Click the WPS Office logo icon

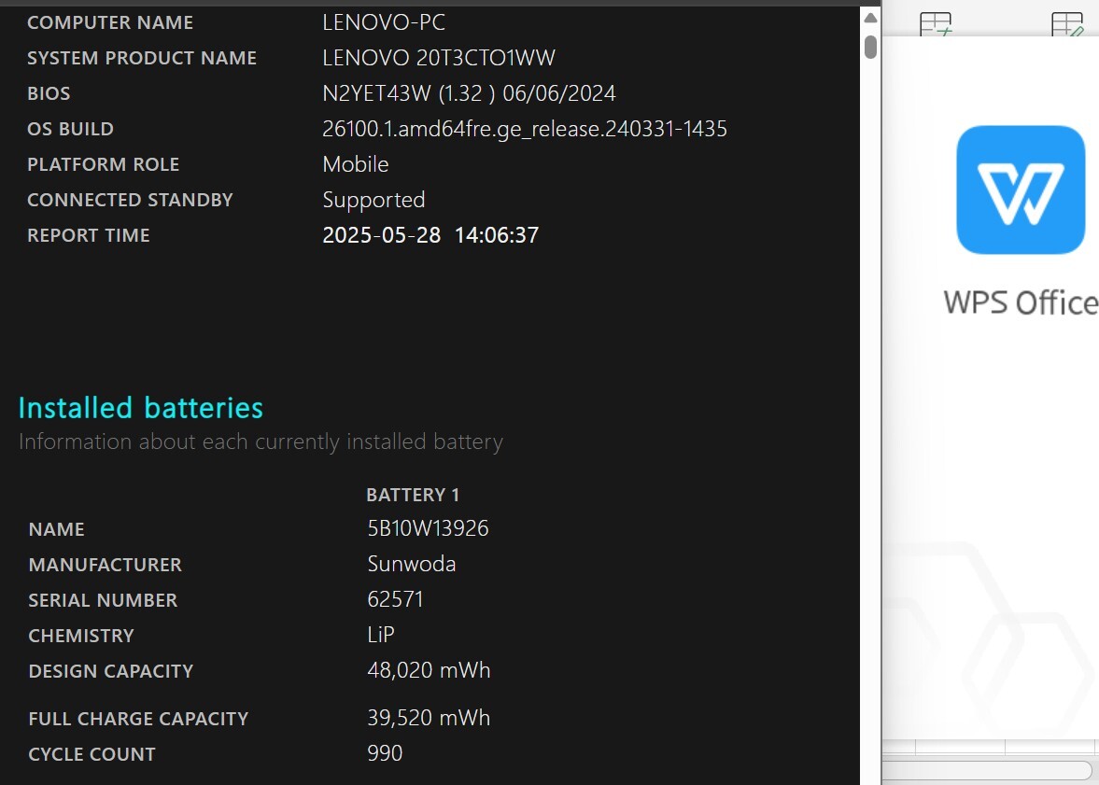[1021, 189]
